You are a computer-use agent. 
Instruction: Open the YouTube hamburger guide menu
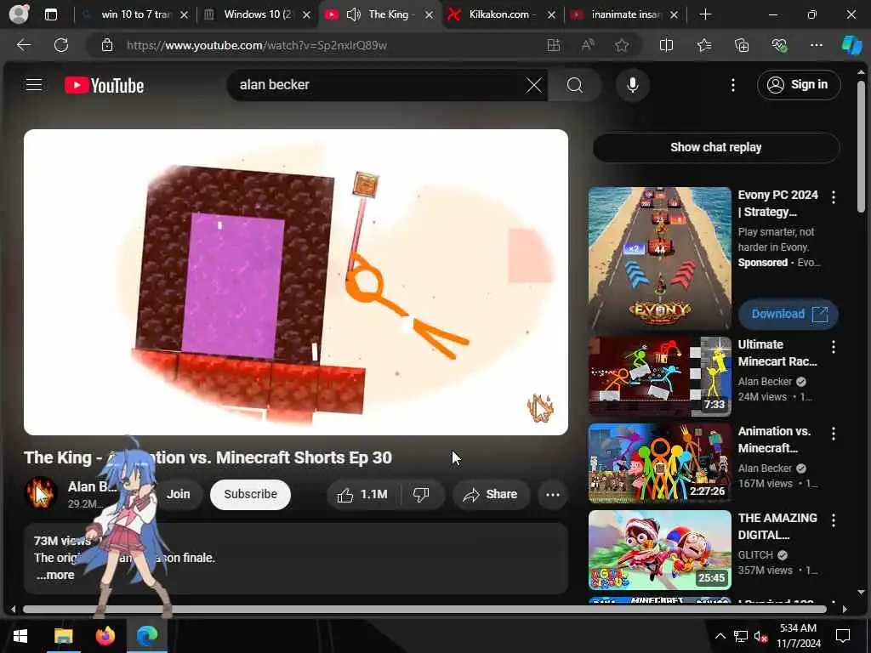(34, 85)
